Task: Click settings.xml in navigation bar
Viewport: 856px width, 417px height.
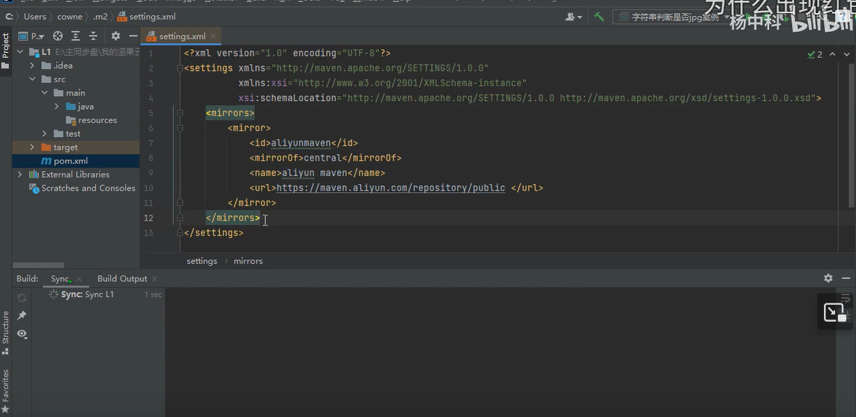Action: [147, 17]
